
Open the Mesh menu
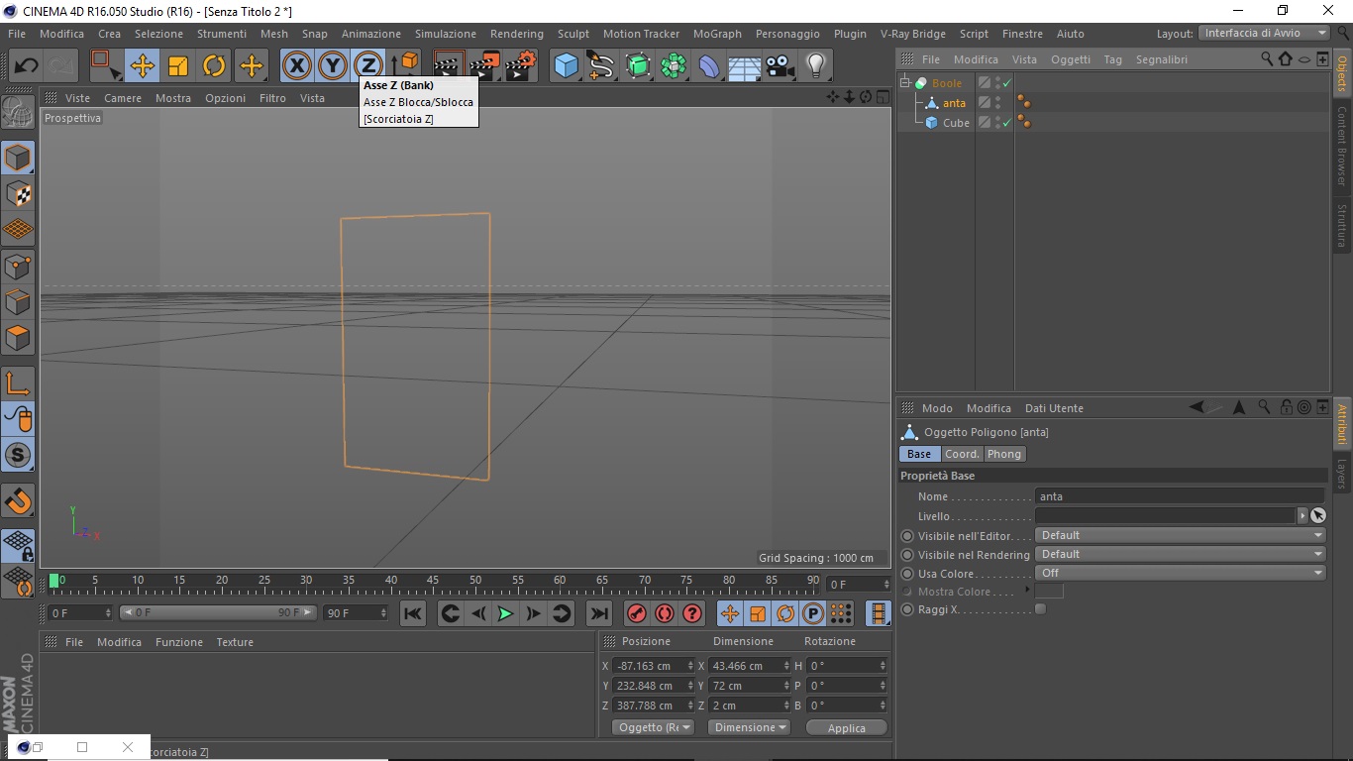[x=274, y=34]
